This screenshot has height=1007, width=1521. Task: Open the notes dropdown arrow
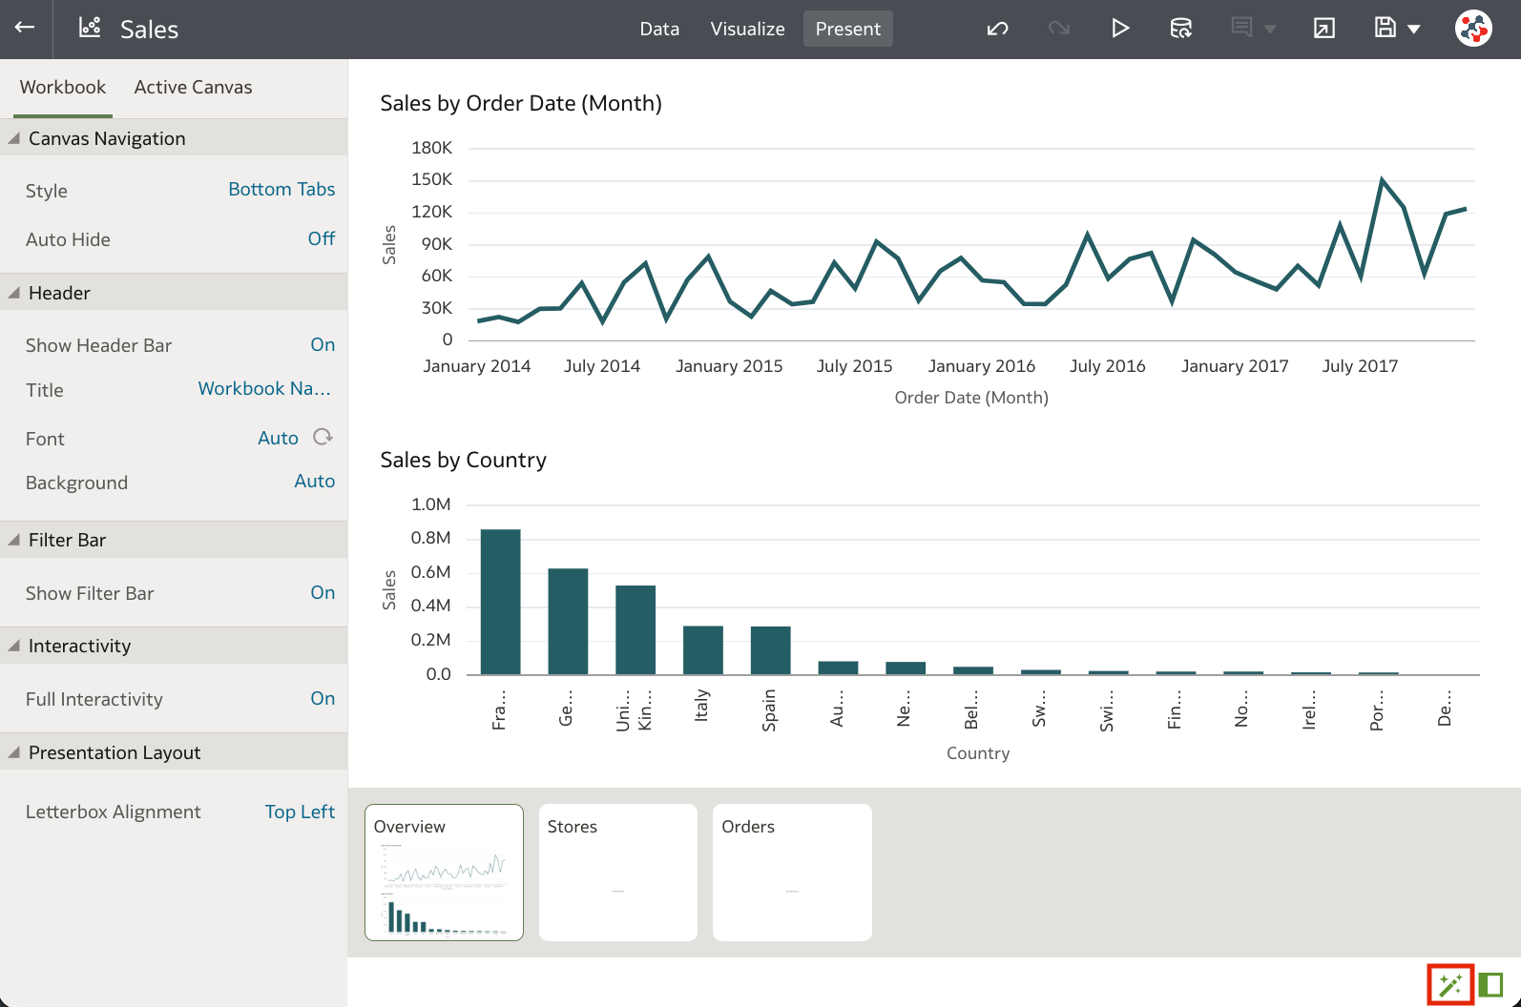click(x=1270, y=30)
